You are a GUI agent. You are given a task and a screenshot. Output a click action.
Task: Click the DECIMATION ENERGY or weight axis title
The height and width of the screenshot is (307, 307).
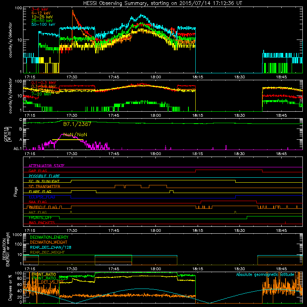(x=6, y=249)
